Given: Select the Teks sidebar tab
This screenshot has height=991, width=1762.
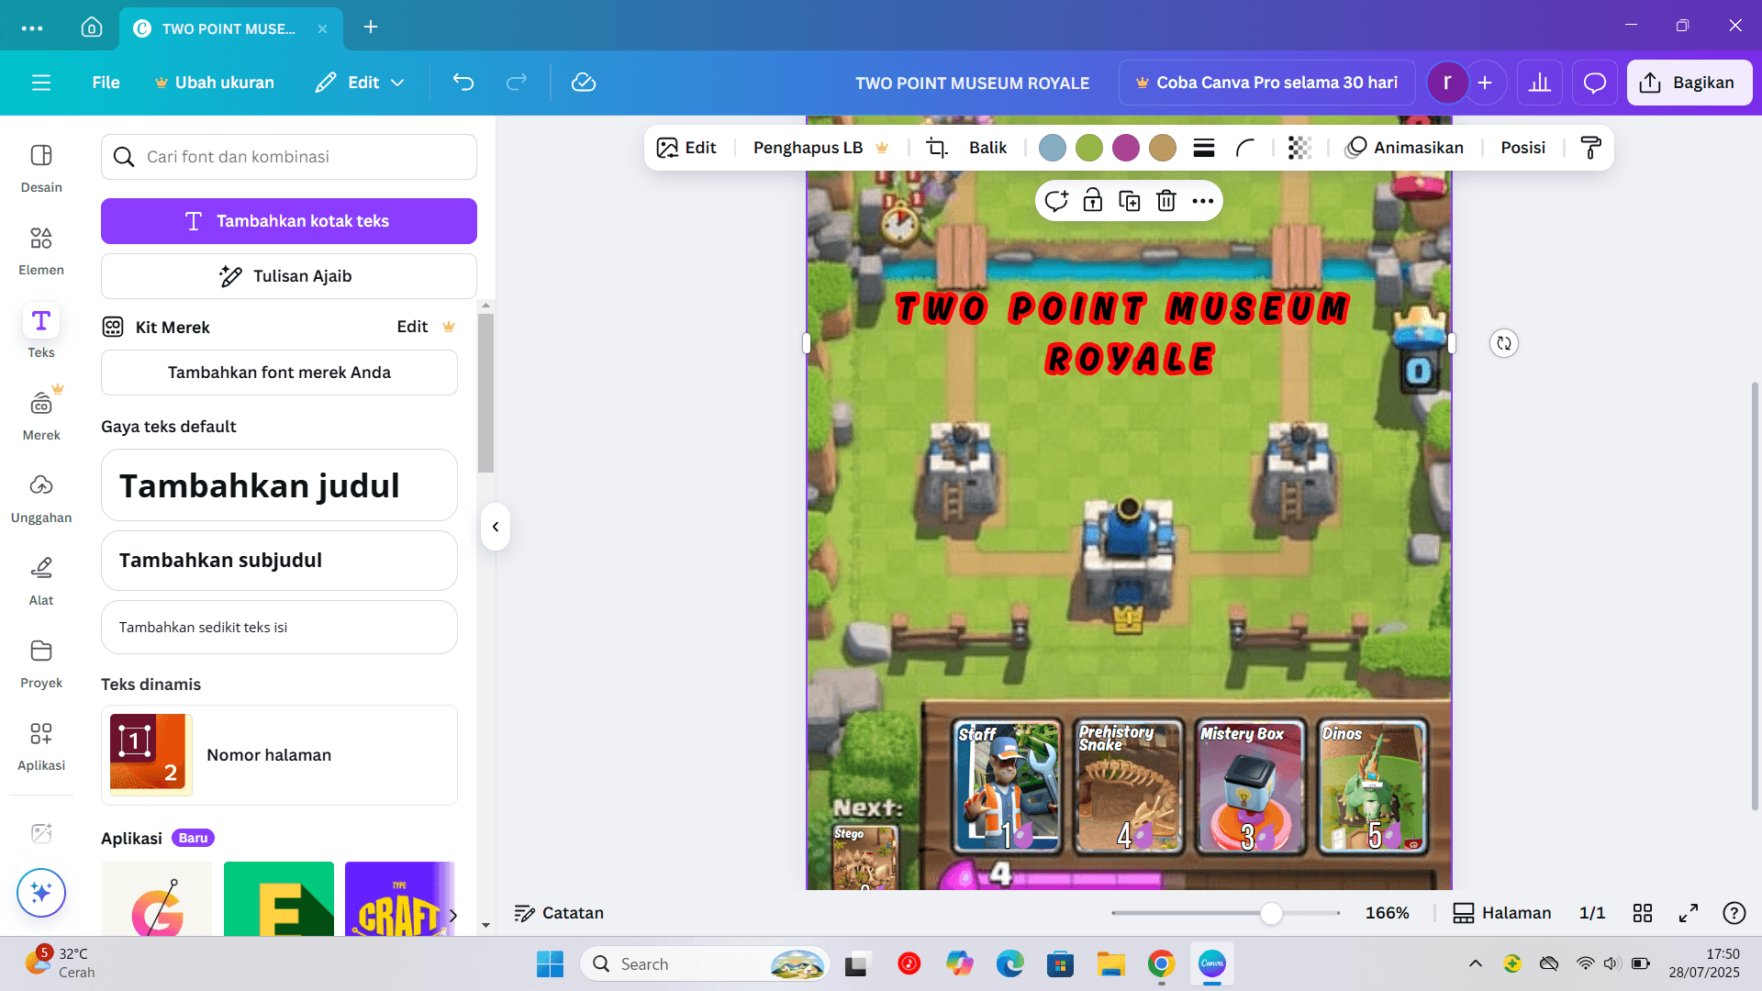Looking at the screenshot, I should pos(41,332).
